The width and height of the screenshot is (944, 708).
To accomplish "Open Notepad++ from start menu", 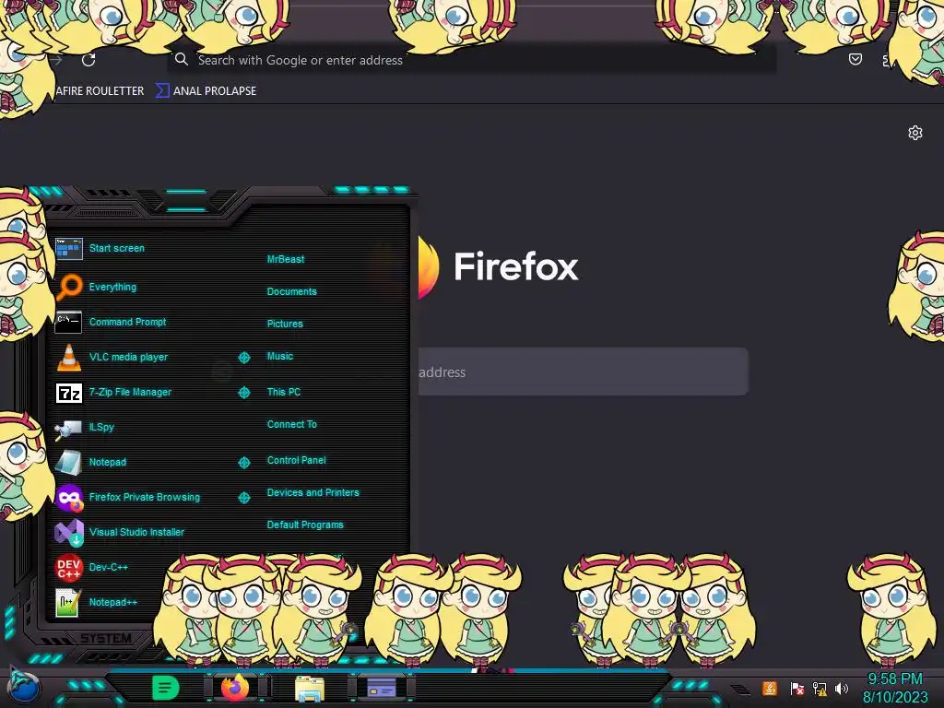I will pyautogui.click(x=96, y=602).
